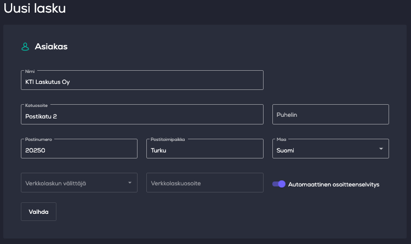
Task: Click the Nimi field with KTI Laskutus Oy
Action: click(142, 80)
